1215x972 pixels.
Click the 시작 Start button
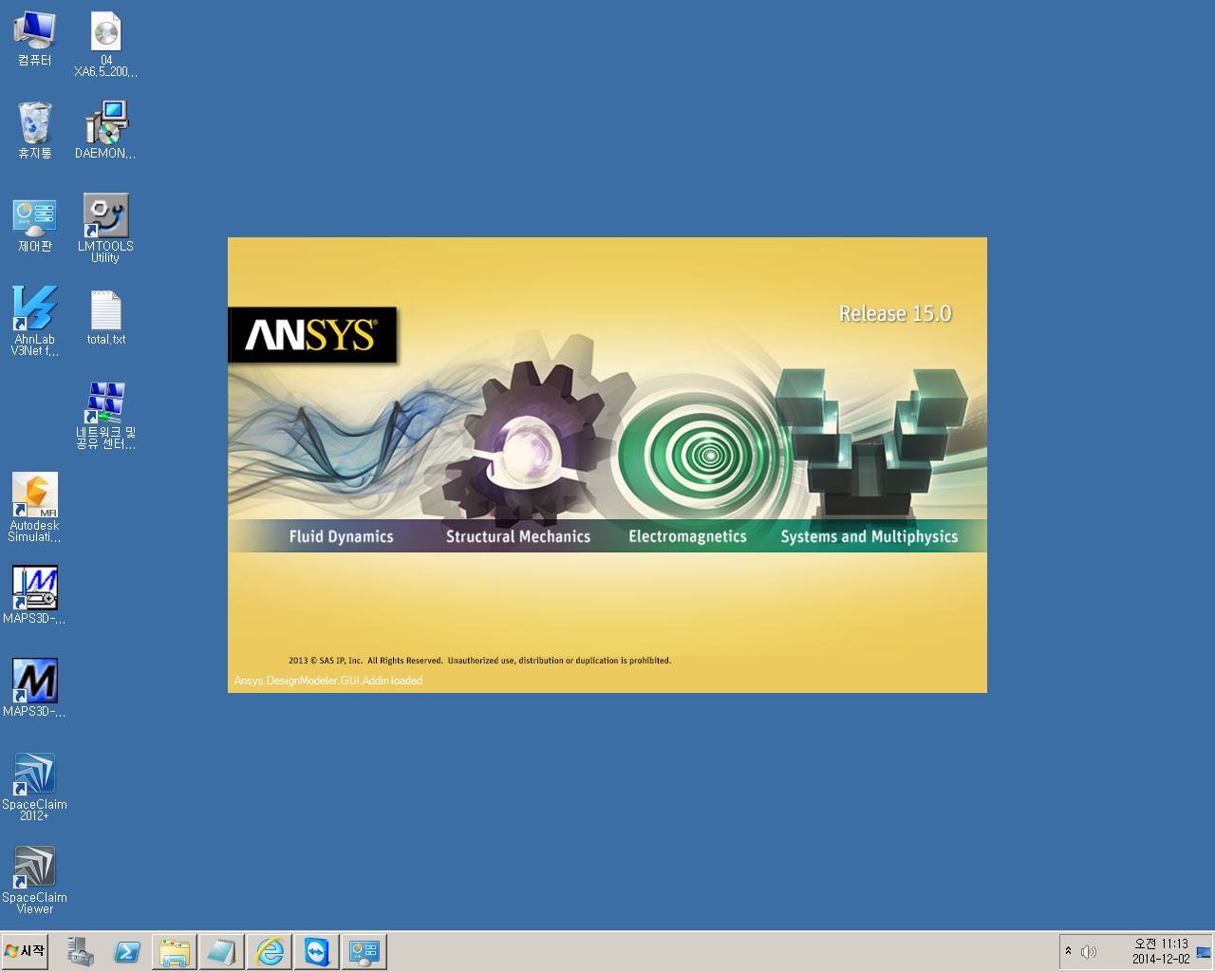(25, 951)
